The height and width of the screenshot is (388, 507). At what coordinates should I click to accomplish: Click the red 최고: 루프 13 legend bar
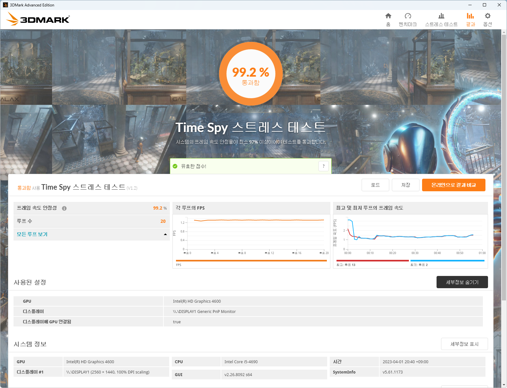pyautogui.click(x=373, y=261)
